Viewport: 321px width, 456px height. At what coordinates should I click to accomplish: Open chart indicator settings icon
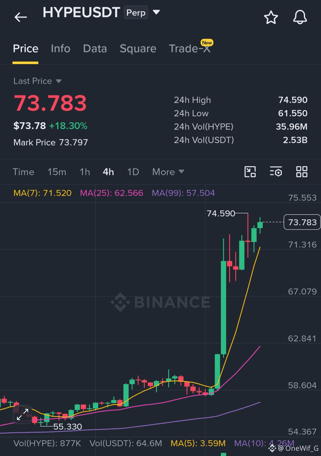coord(276,172)
